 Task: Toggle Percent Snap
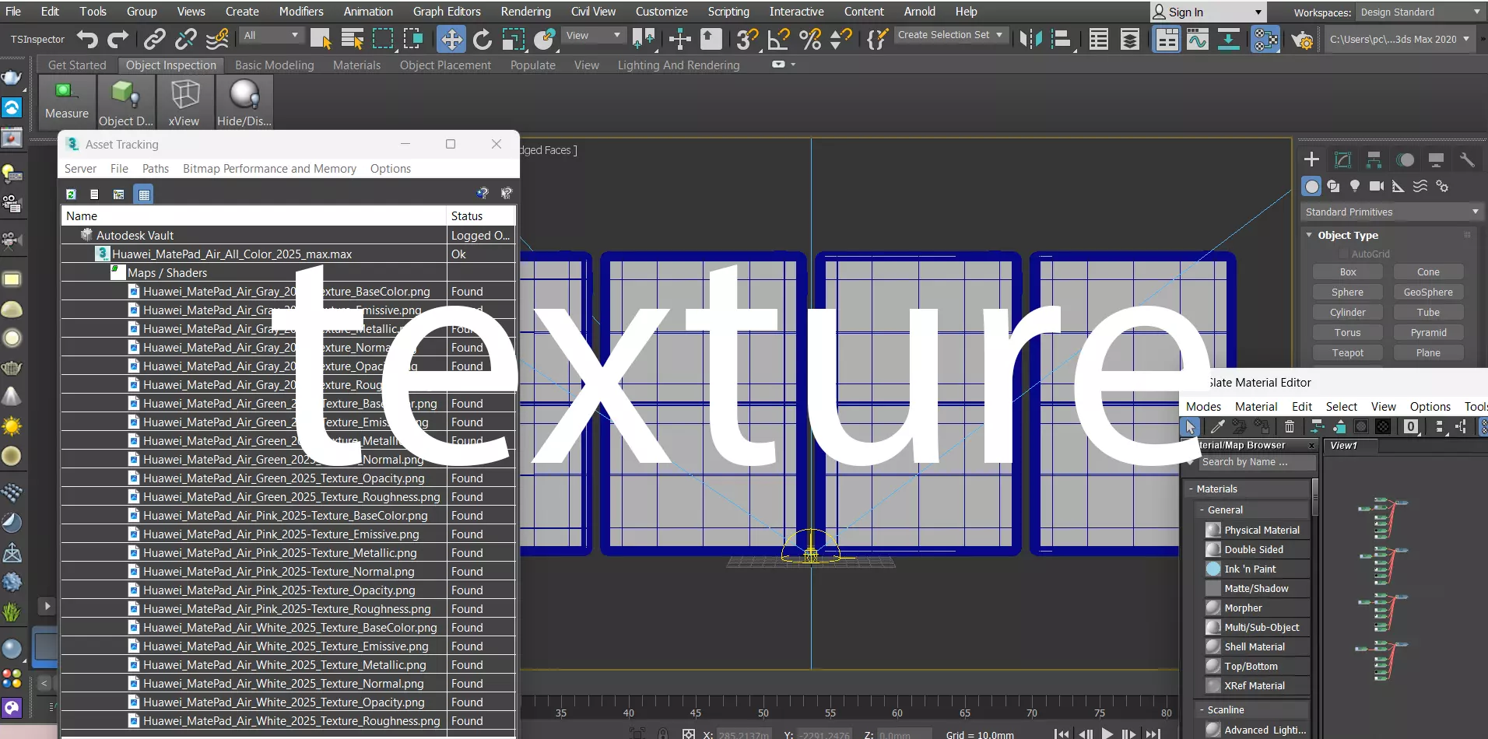(x=810, y=39)
